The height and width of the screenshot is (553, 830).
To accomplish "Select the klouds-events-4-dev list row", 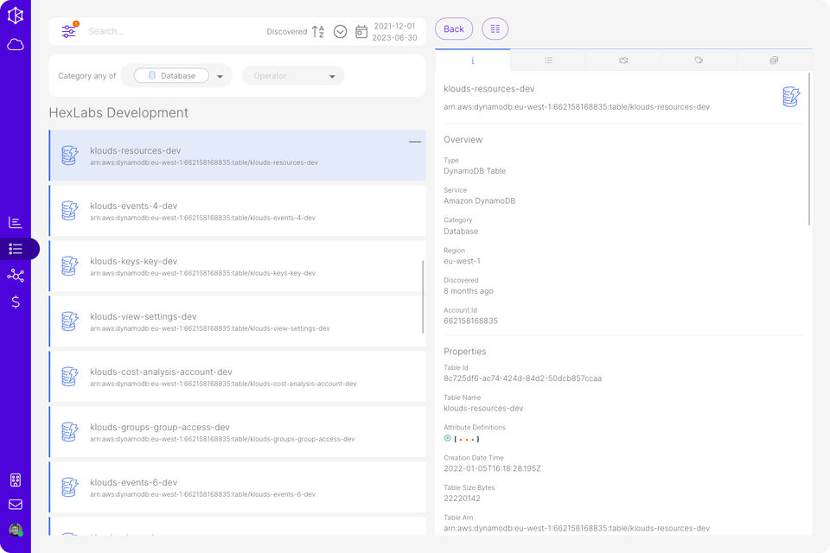I will (x=238, y=211).
